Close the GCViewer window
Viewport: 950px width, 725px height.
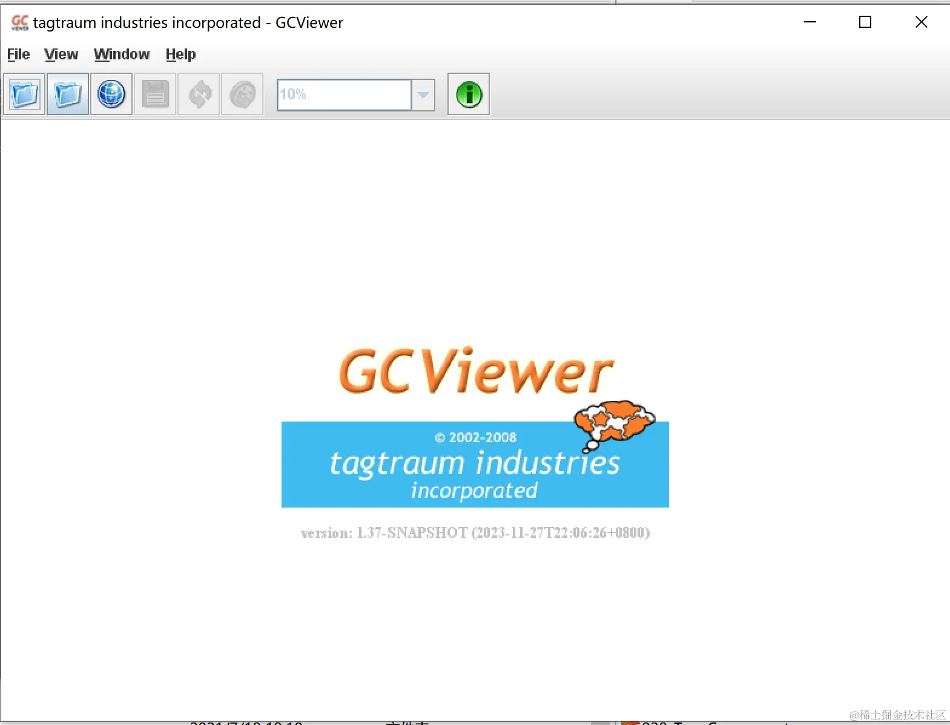(x=921, y=22)
